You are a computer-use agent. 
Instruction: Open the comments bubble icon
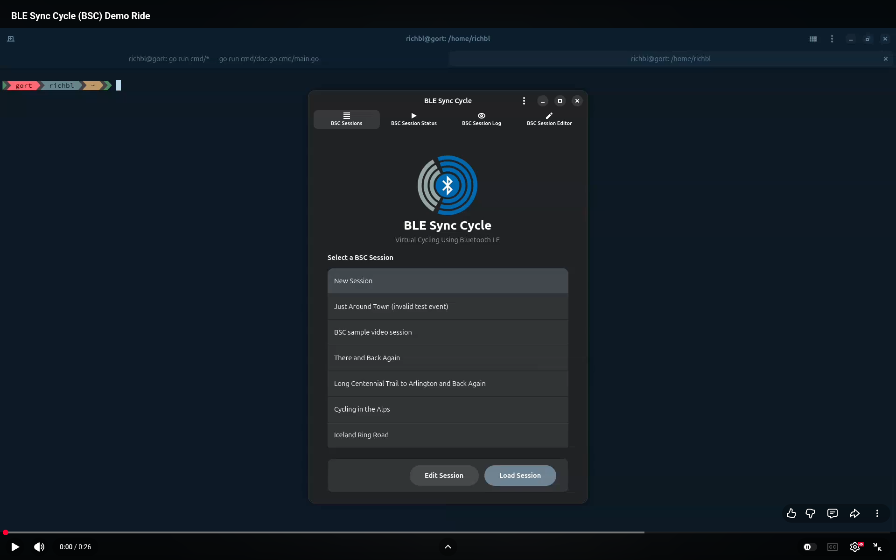pos(833,513)
